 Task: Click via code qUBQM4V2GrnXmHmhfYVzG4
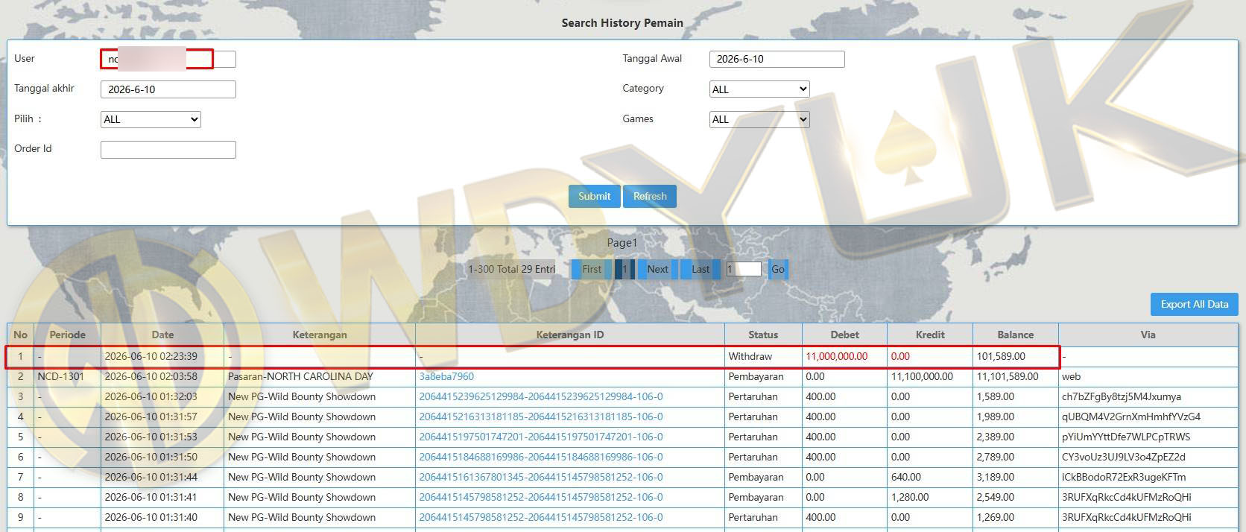tap(1131, 417)
